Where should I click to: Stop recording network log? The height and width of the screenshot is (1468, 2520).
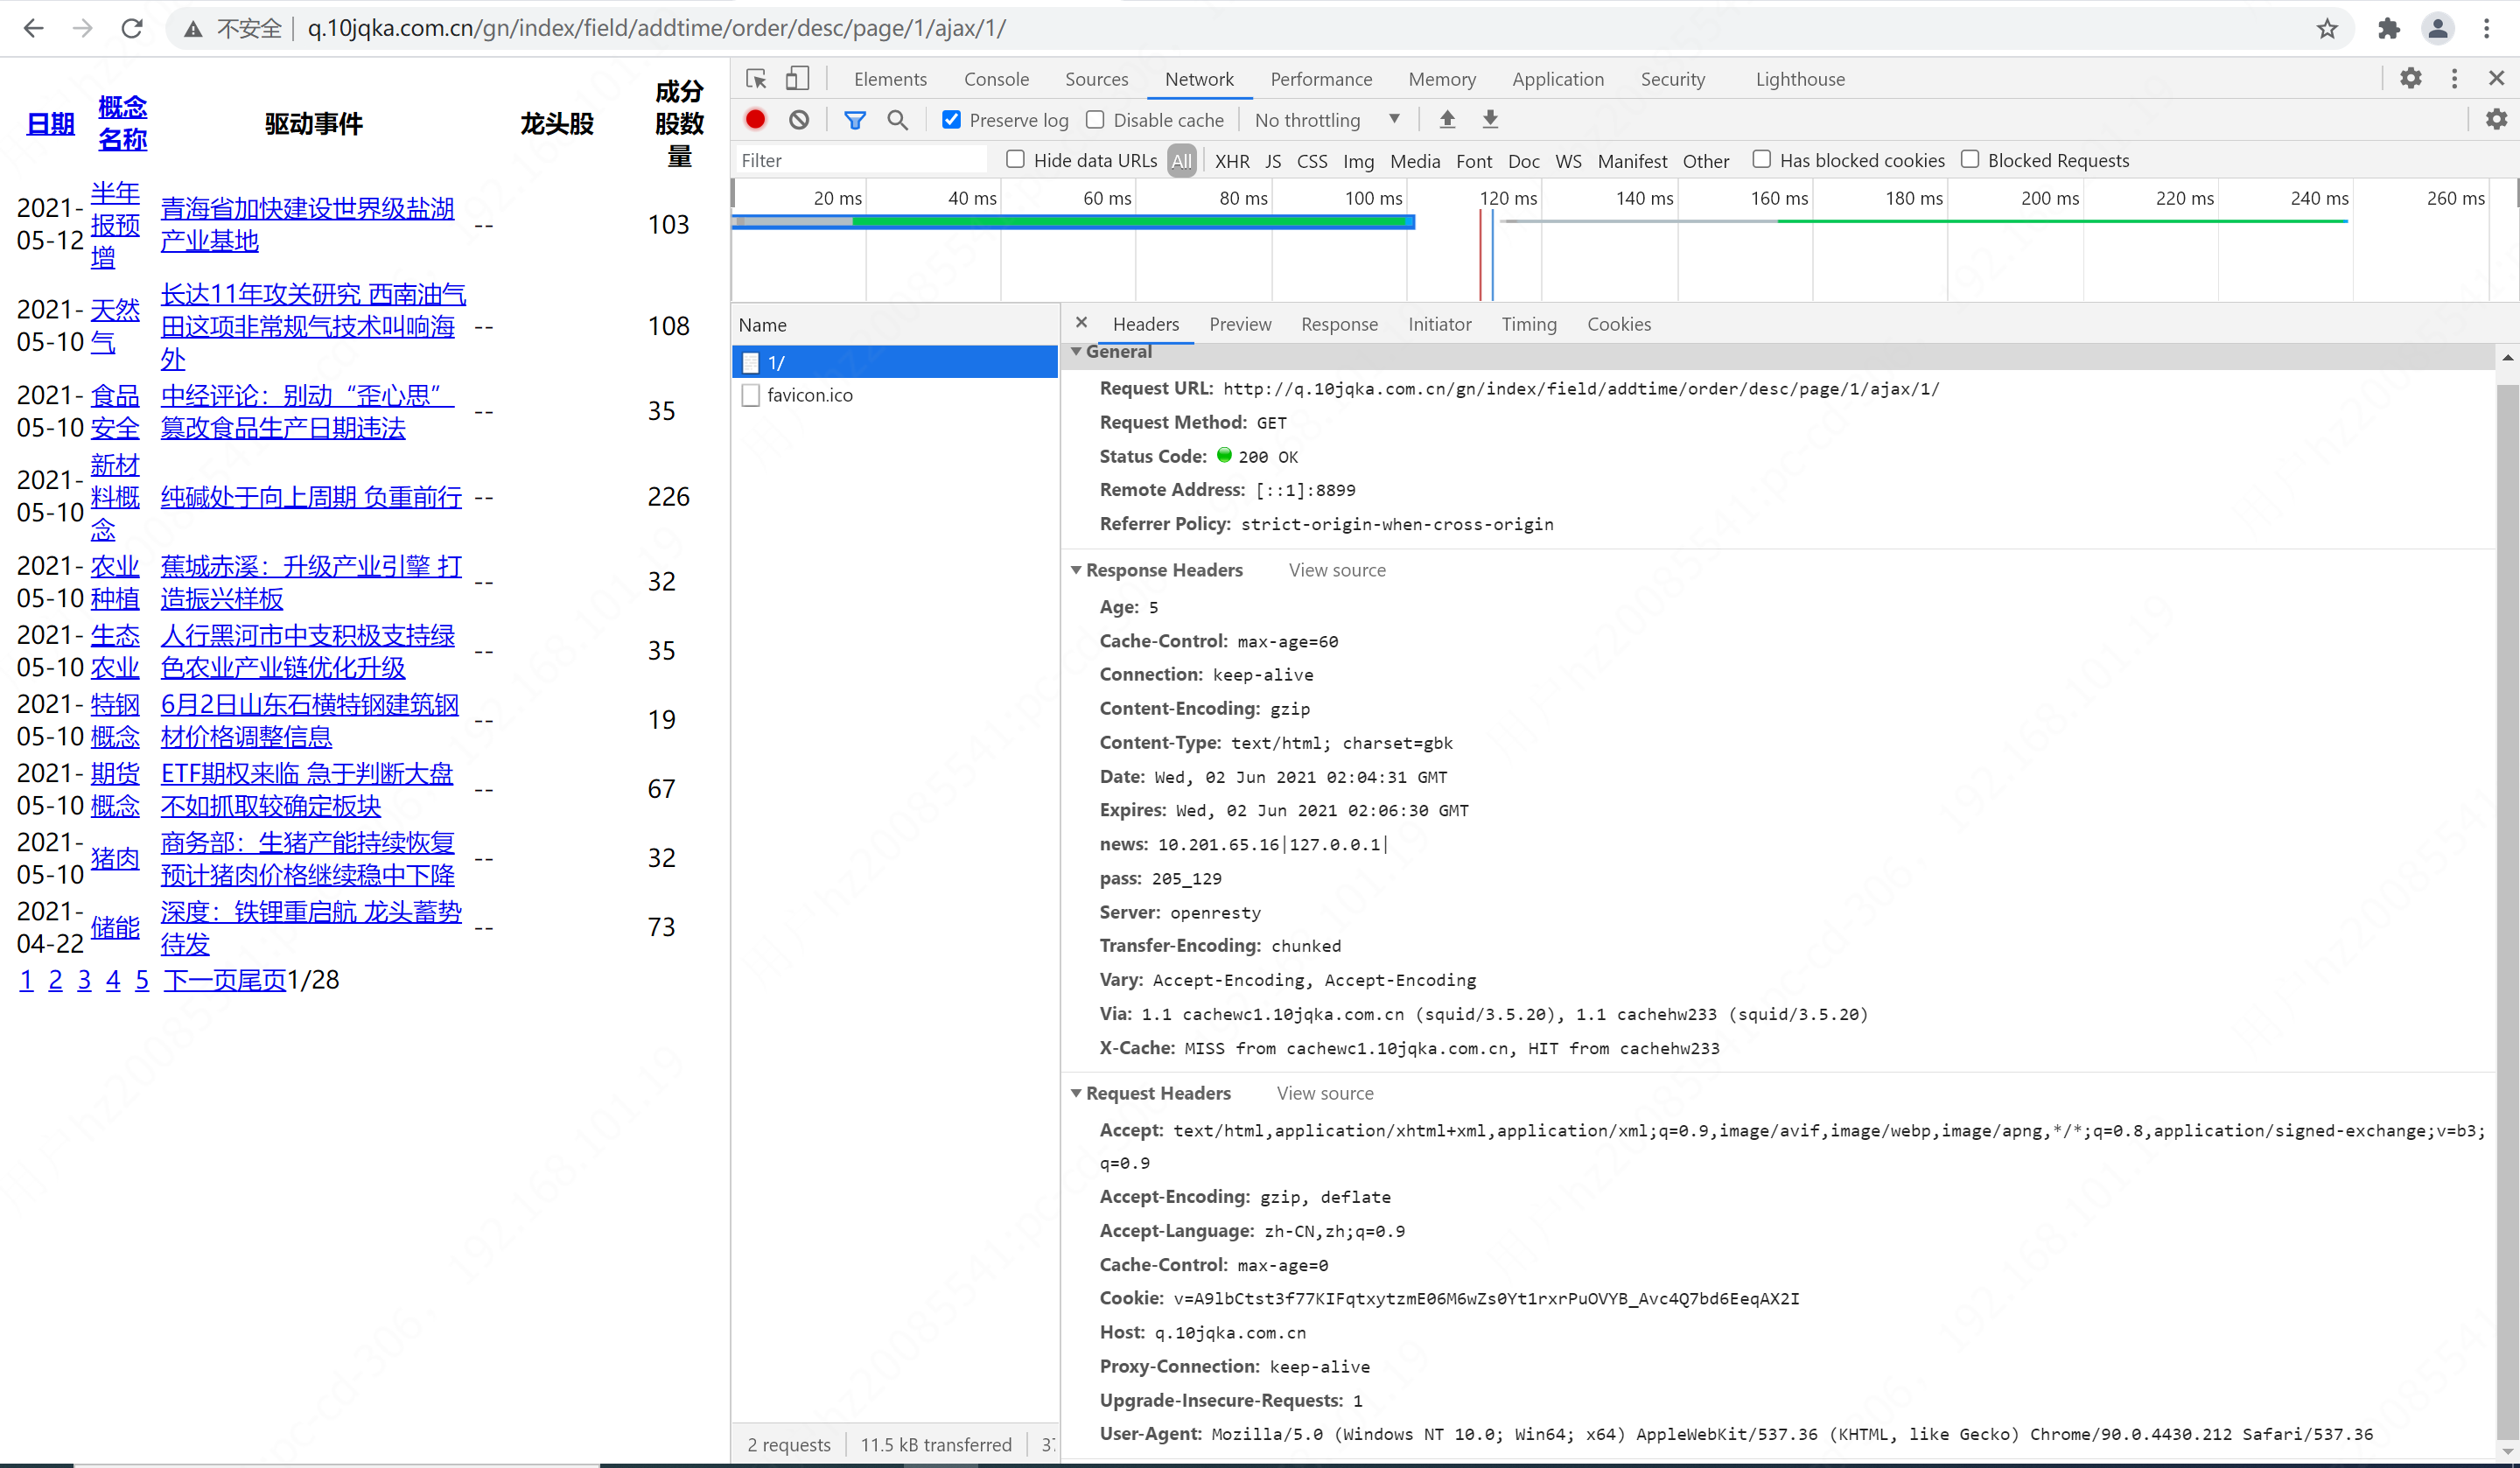755,120
